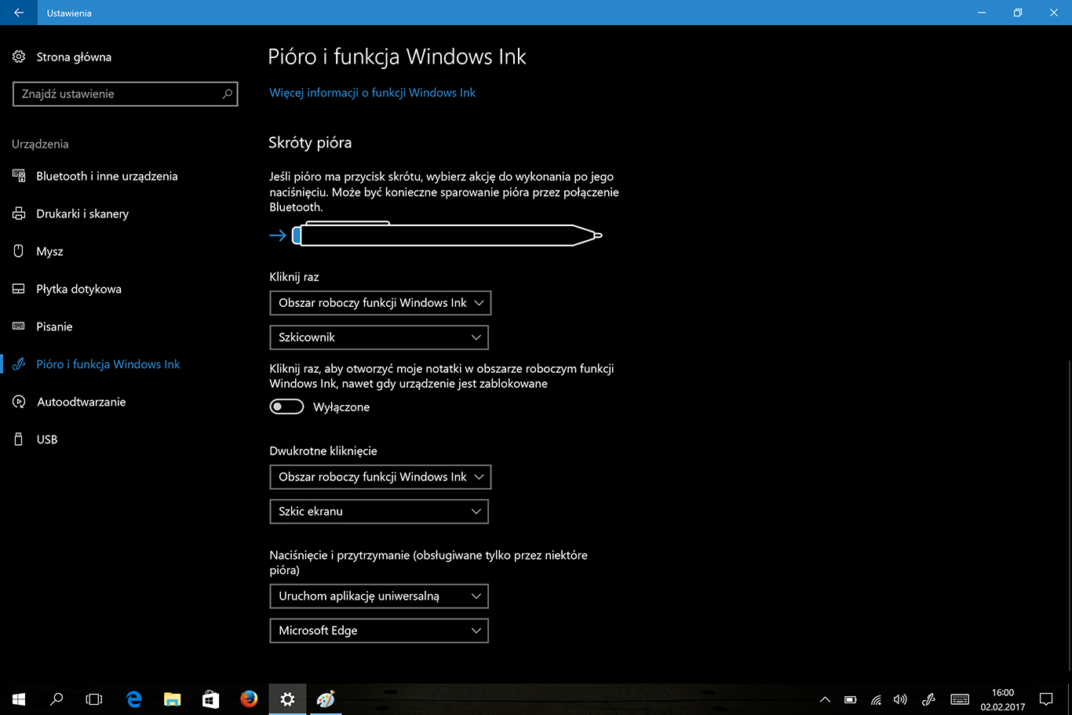The height and width of the screenshot is (715, 1072).
Task: Click the Strona główna label
Action: click(74, 57)
